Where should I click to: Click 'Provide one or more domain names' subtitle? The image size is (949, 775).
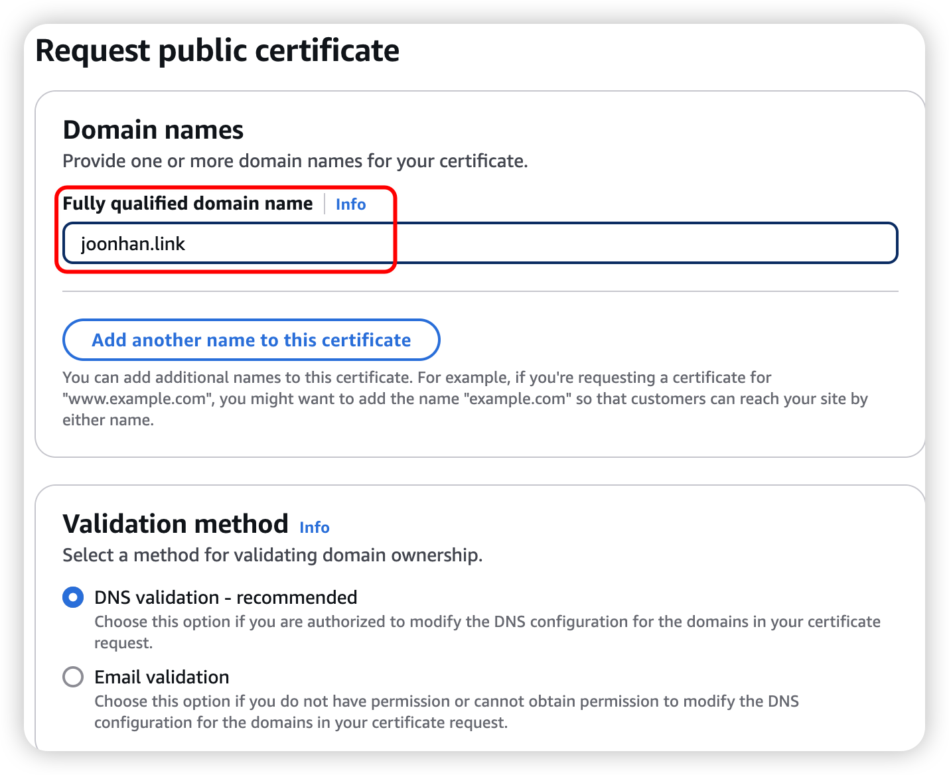[295, 161]
